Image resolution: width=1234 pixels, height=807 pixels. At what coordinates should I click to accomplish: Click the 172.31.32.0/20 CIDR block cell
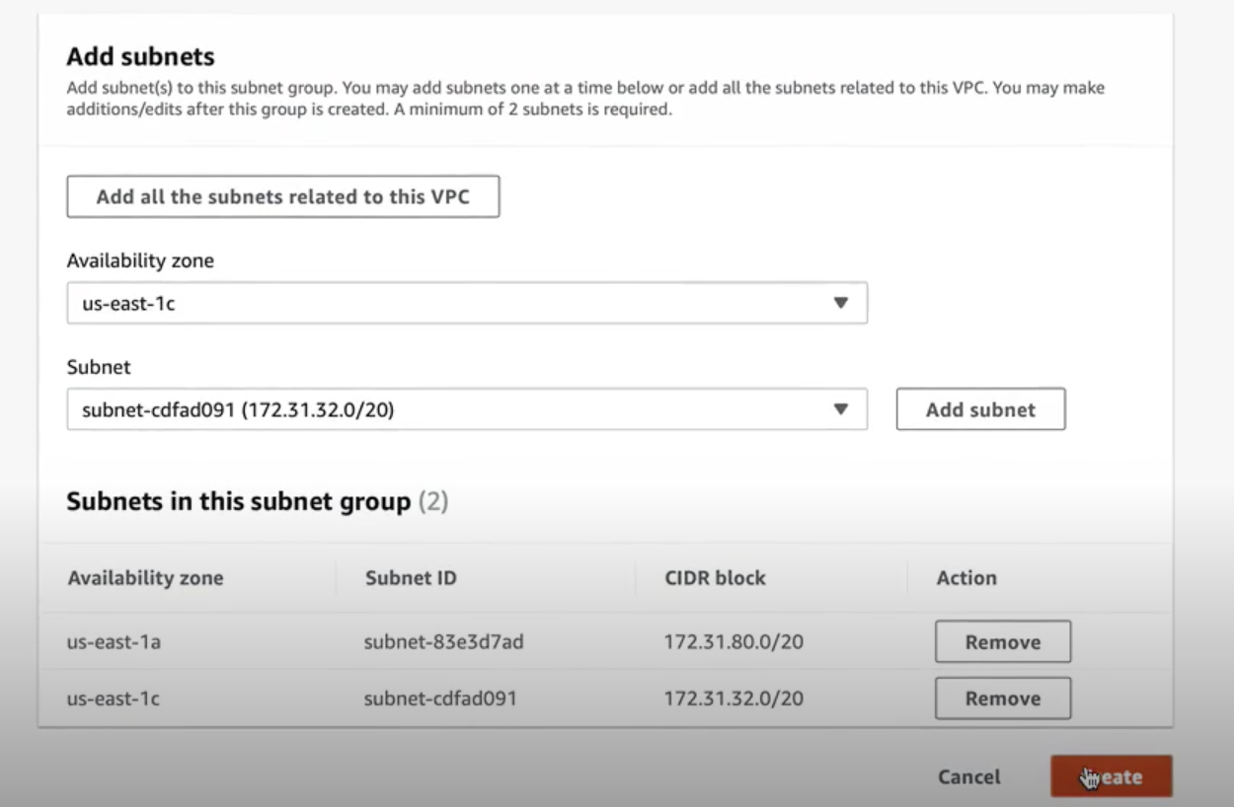pyautogui.click(x=733, y=698)
